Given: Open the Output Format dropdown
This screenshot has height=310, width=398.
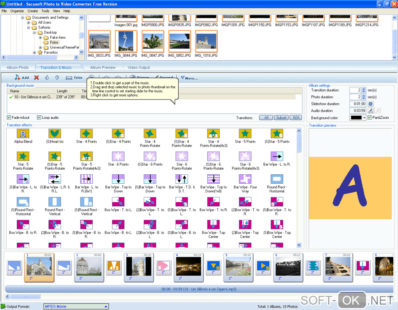Looking at the screenshot, I should [106, 306].
